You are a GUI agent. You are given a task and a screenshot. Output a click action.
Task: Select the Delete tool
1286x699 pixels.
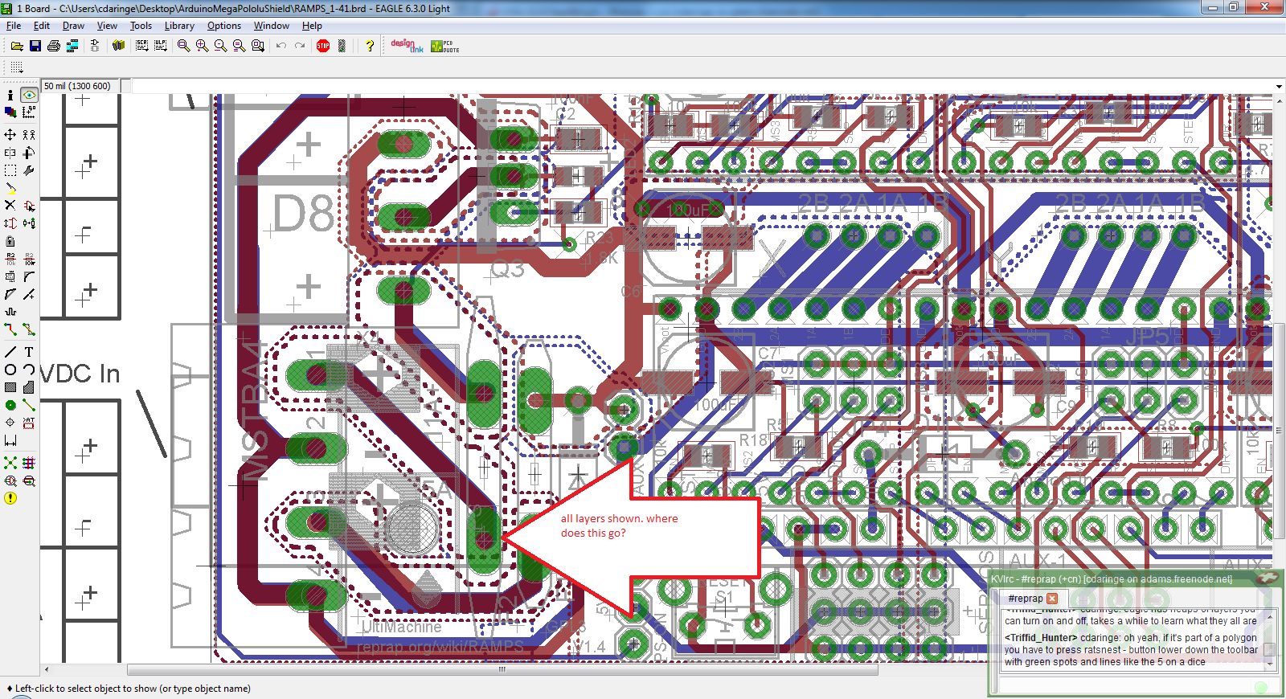pyautogui.click(x=10, y=206)
